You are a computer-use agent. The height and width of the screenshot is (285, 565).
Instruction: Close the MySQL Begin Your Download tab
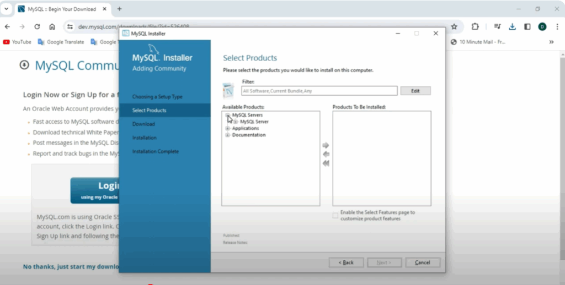click(x=105, y=9)
